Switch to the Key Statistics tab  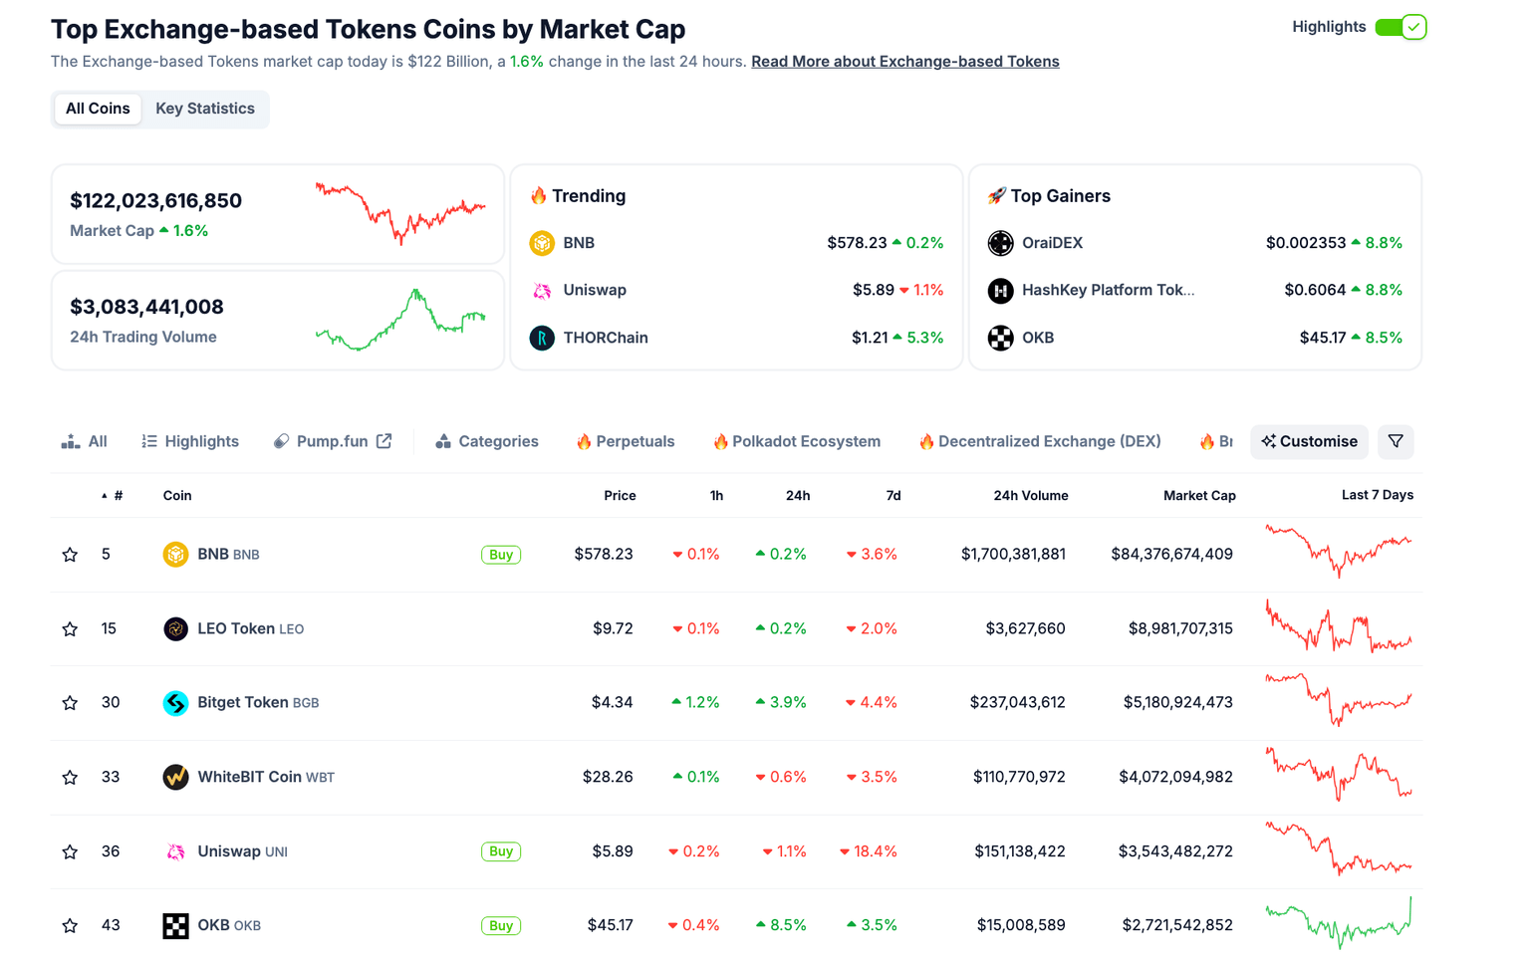(x=204, y=109)
